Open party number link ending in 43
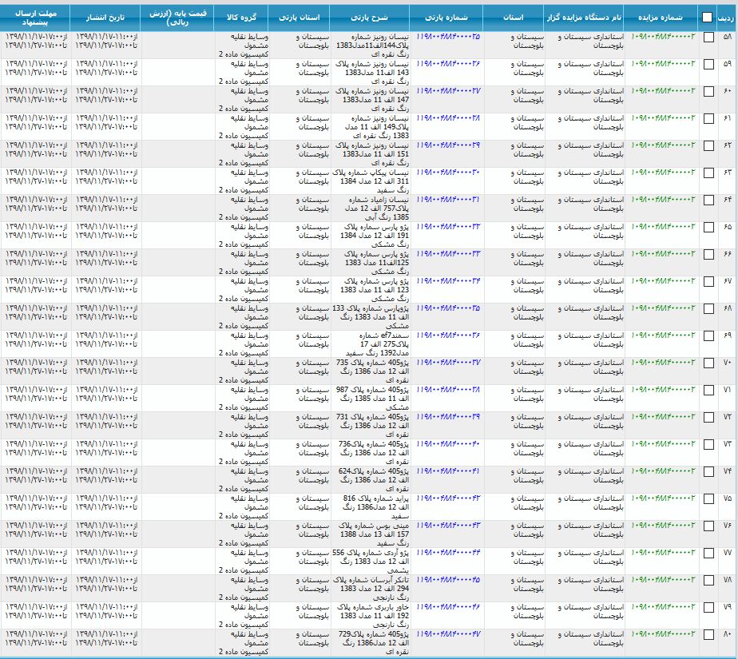This screenshot has width=738, height=659. tap(448, 526)
